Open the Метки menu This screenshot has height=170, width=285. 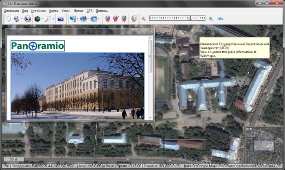[x=78, y=10]
